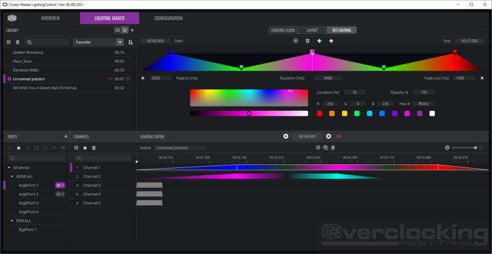Screen dimensions: 492x254
Task: Go to previous color stop arrow
Action: (320, 41)
